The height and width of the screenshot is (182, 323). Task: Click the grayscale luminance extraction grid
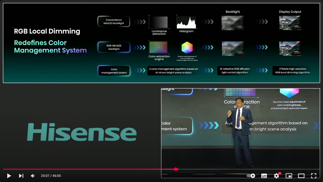coord(159,22)
